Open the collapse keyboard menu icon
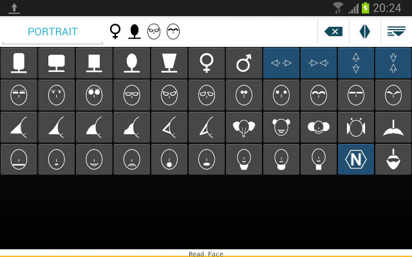This screenshot has height=257, width=412. click(397, 31)
